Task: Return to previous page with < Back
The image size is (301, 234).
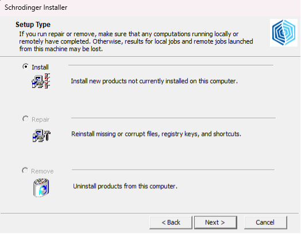Action: (171, 223)
